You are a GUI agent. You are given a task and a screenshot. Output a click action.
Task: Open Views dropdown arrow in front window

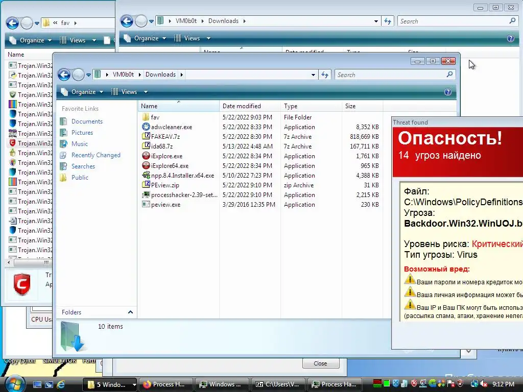pos(146,92)
